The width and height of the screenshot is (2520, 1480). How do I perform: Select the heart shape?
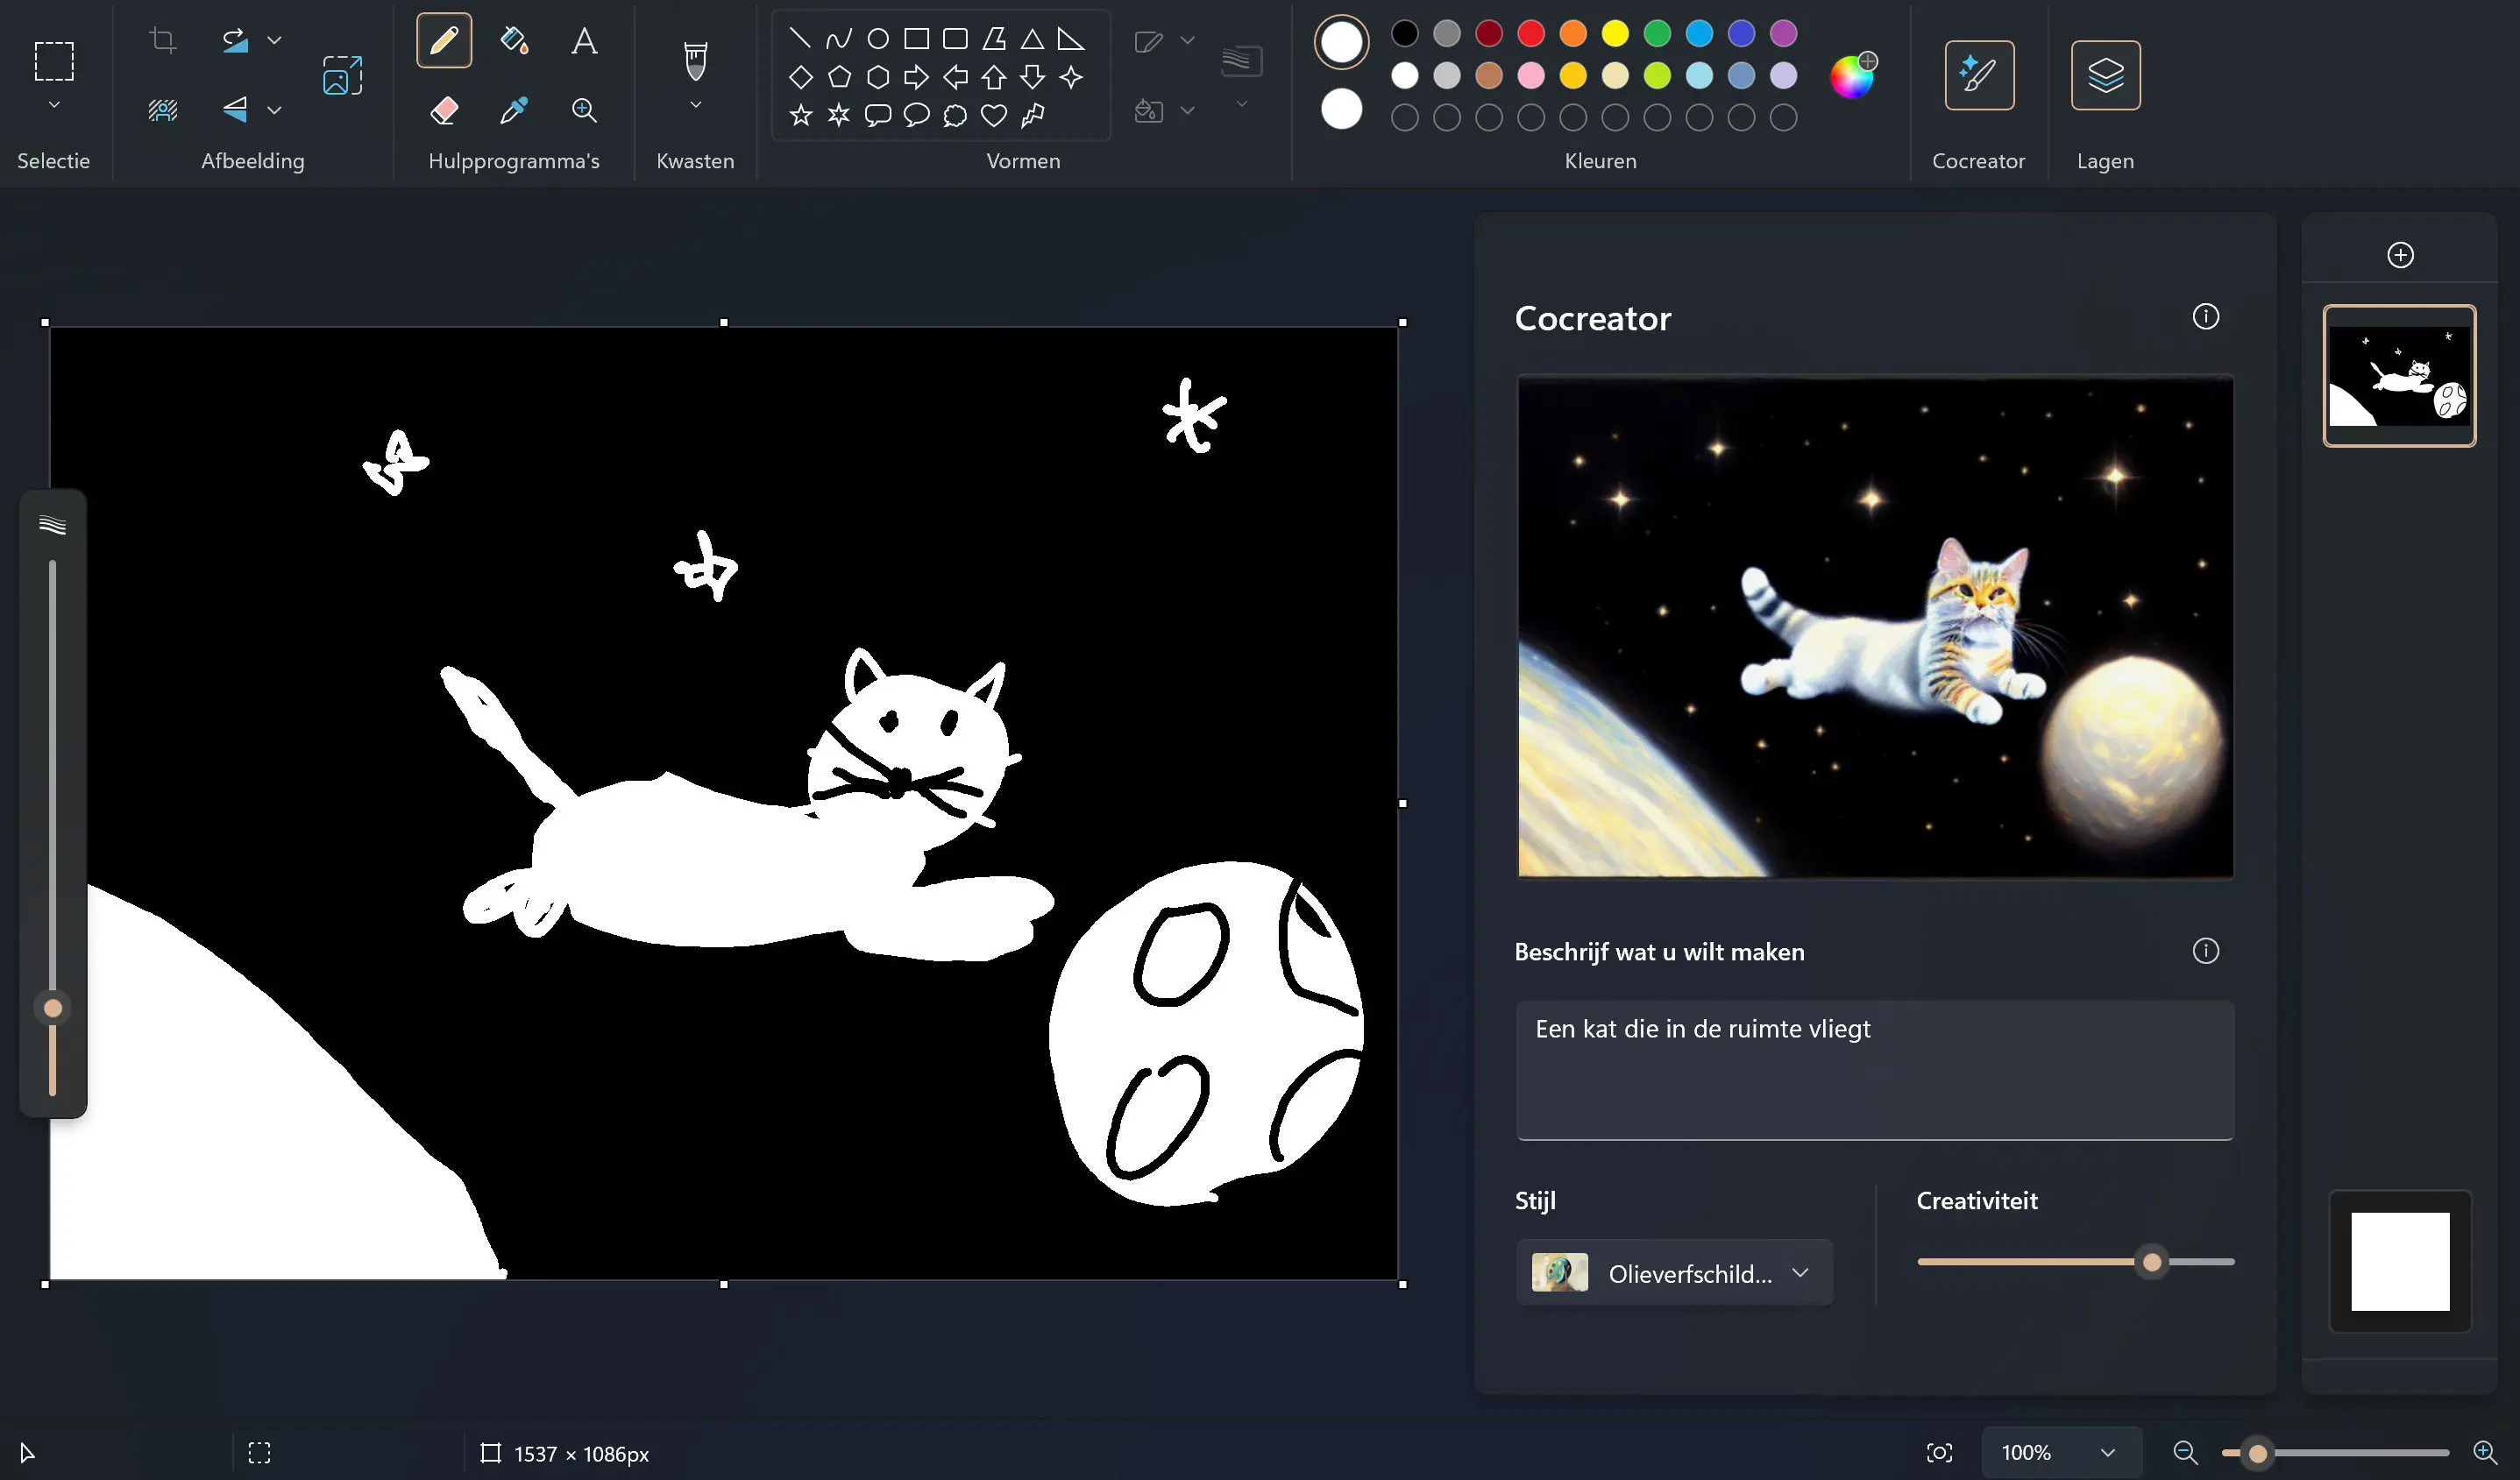[993, 116]
